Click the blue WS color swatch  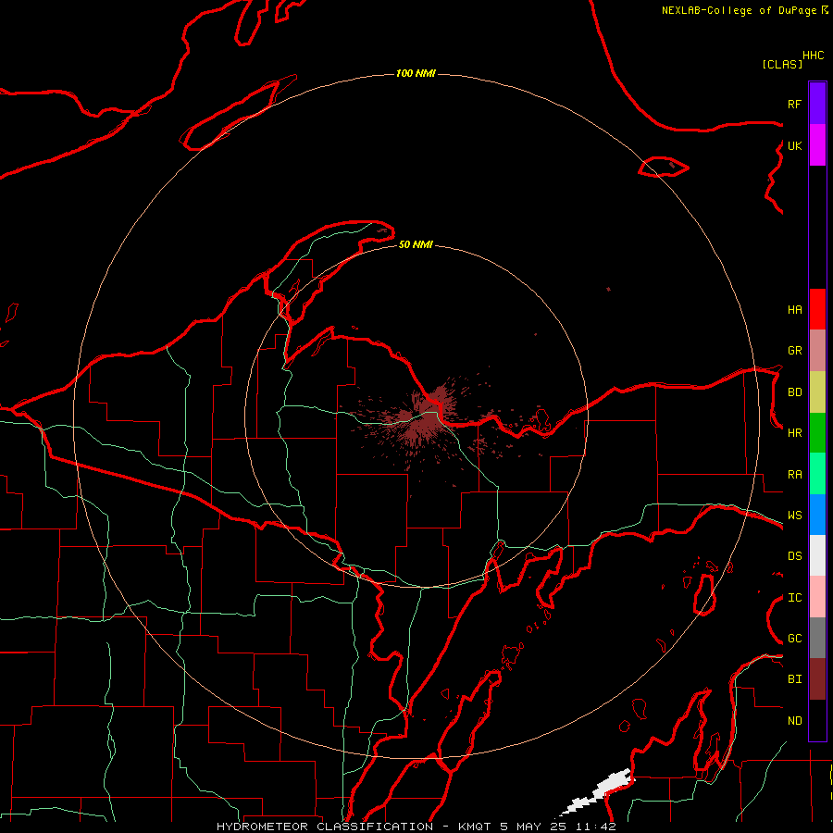click(x=817, y=515)
